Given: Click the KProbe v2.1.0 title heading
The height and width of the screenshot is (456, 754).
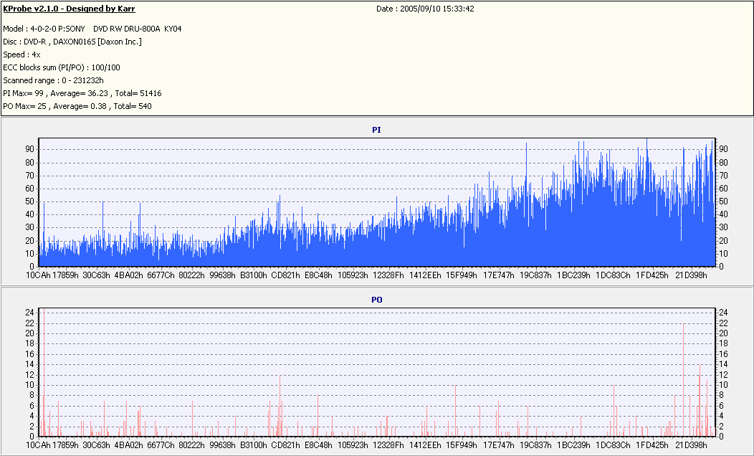Looking at the screenshot, I should point(69,9).
